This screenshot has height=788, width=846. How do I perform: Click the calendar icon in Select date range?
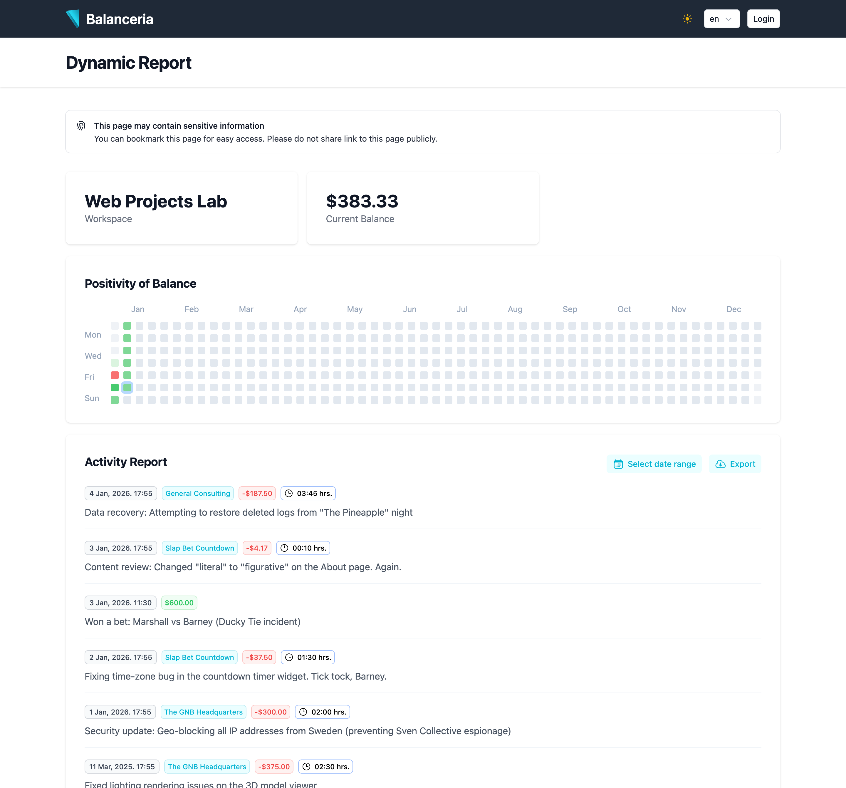618,464
